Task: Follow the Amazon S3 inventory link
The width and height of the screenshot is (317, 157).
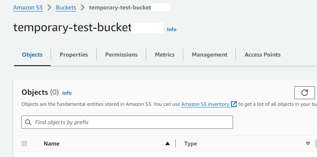Action: pyautogui.click(x=205, y=104)
